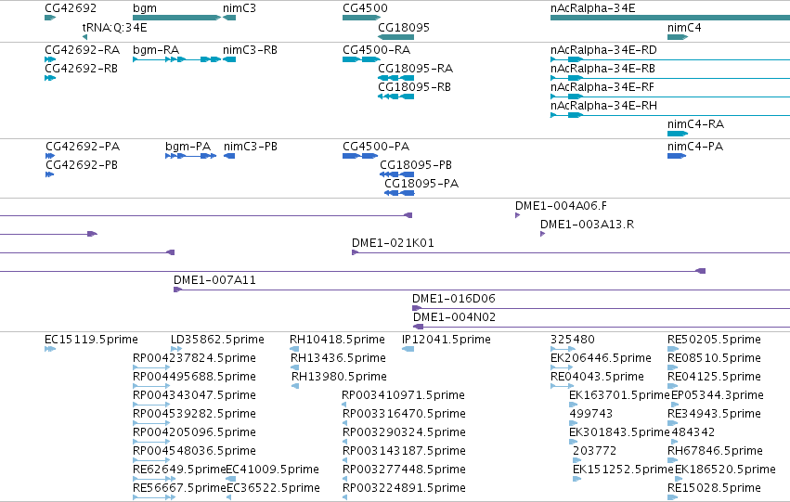Click EST RP003410971.5prime label
790x502 pixels.
[403, 396]
